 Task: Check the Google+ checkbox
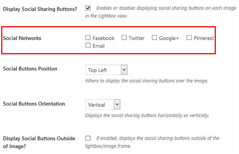(x=154, y=38)
